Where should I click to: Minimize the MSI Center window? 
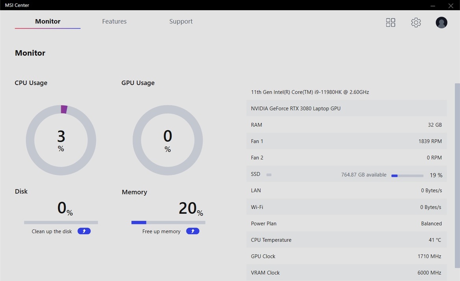point(433,6)
